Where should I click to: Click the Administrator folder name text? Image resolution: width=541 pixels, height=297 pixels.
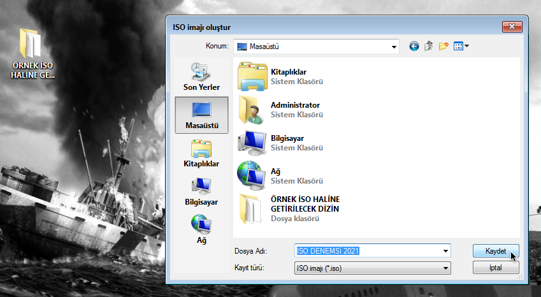(295, 105)
